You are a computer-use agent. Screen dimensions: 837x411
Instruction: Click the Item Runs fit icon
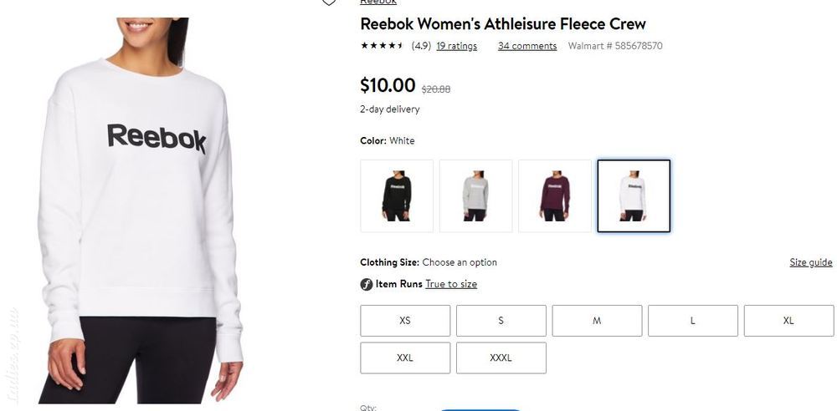(367, 284)
